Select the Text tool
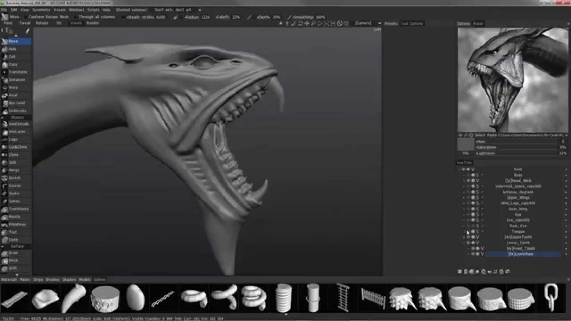The image size is (571, 321). pos(16,232)
